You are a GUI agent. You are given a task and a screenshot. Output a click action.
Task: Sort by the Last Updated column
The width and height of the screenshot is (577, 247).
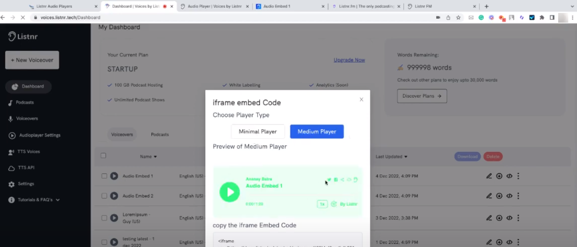(391, 157)
